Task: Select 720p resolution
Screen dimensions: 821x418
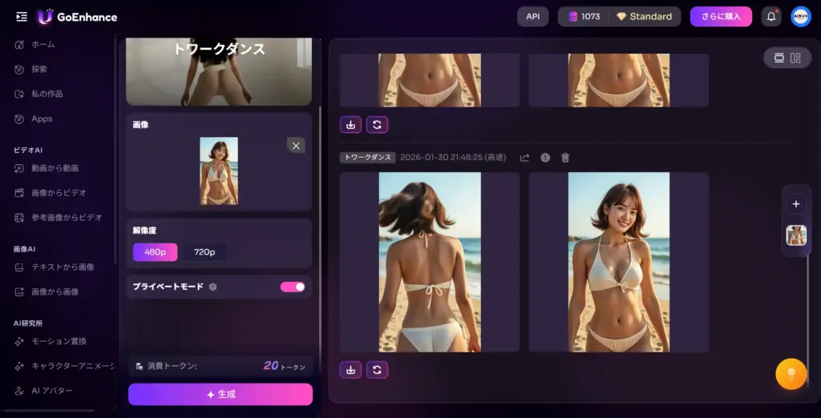Action: pos(204,252)
